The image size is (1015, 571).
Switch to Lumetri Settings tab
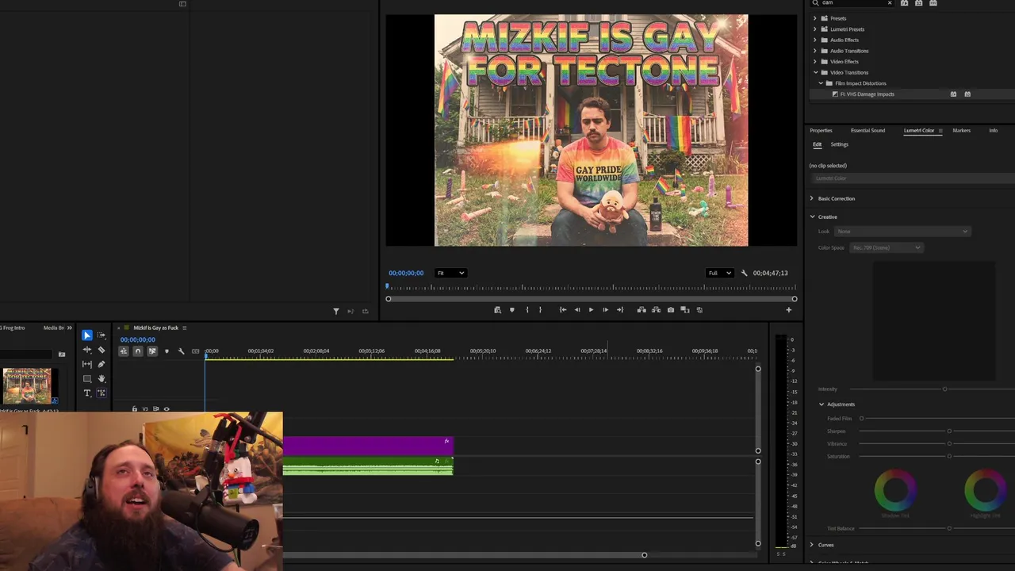[x=839, y=144]
